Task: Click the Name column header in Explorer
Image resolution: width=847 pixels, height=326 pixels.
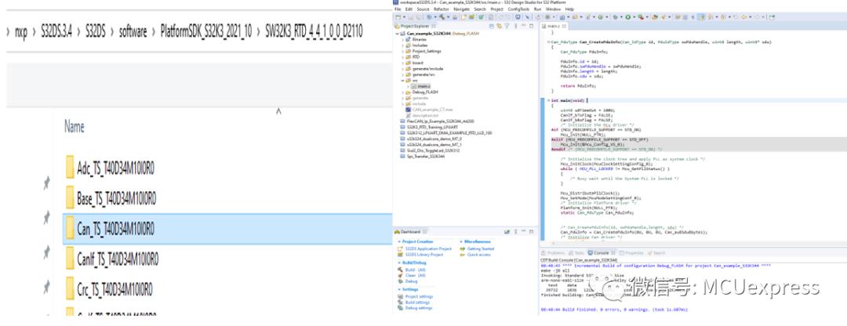Action: coord(74,127)
